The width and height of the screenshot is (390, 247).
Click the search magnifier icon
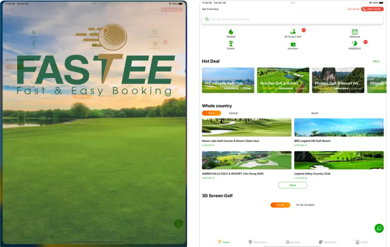[x=207, y=19]
